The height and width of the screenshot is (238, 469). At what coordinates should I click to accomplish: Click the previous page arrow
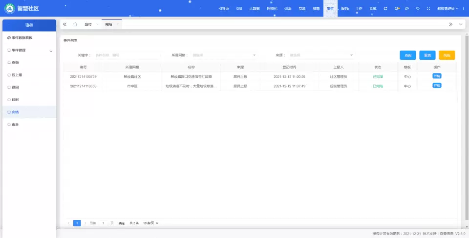click(x=69, y=223)
